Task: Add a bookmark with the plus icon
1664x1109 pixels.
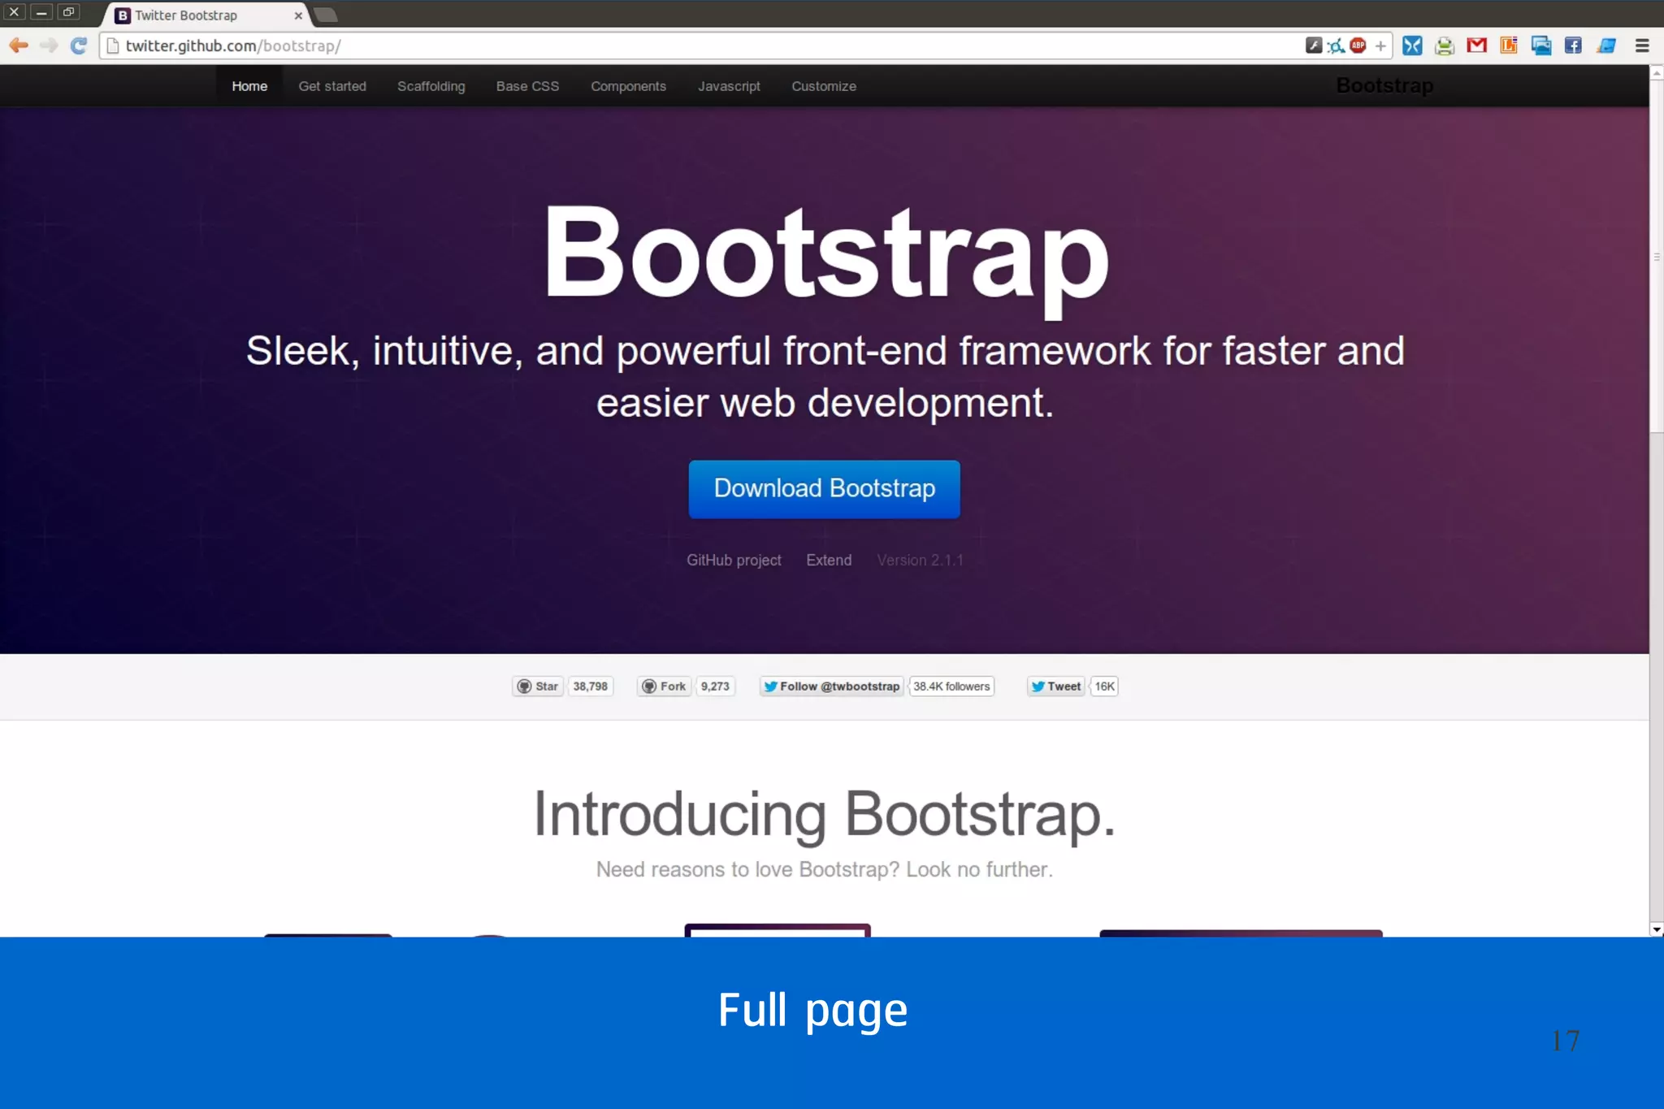Action: pyautogui.click(x=1380, y=46)
